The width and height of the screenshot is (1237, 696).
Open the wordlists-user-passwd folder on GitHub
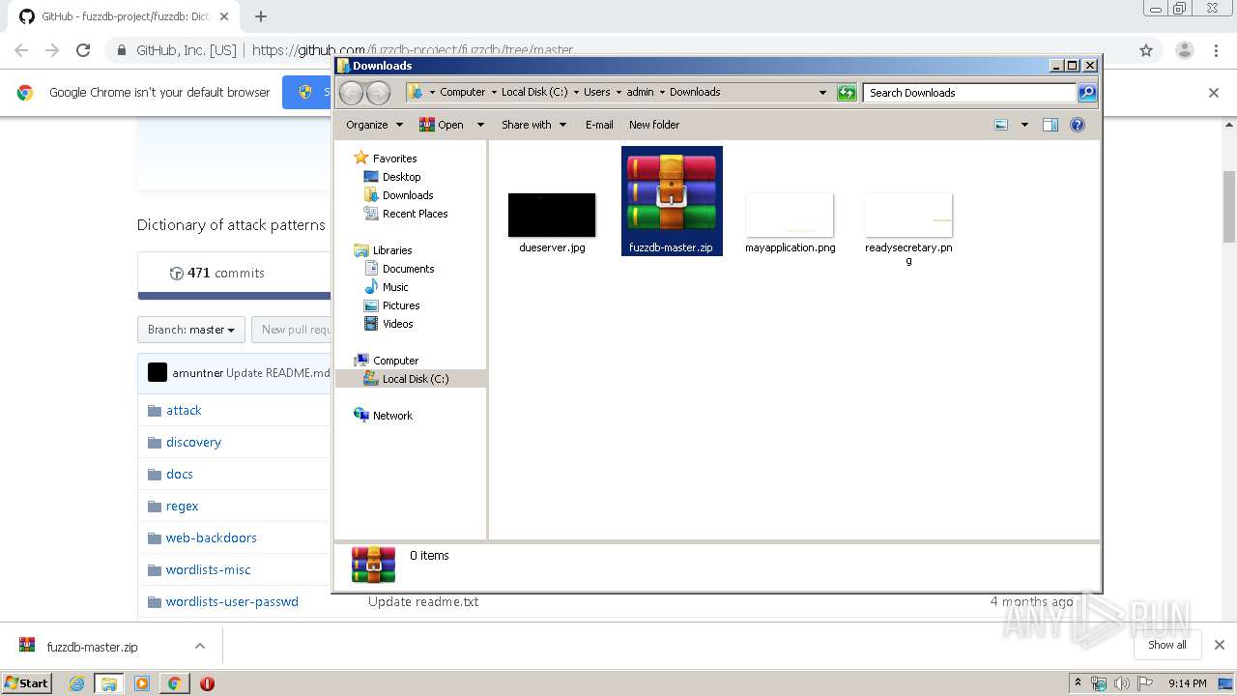232,601
